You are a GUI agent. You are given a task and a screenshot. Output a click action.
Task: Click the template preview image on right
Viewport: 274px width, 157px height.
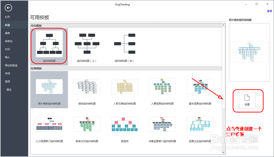[249, 52]
